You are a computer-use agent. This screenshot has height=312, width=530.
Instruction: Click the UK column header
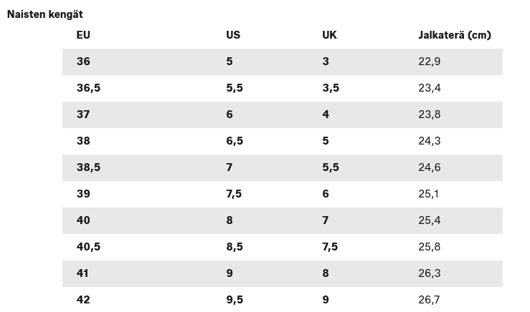coord(329,35)
